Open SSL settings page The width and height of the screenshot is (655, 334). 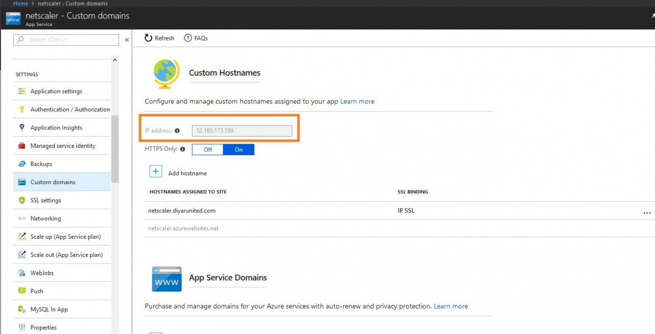point(62,201)
